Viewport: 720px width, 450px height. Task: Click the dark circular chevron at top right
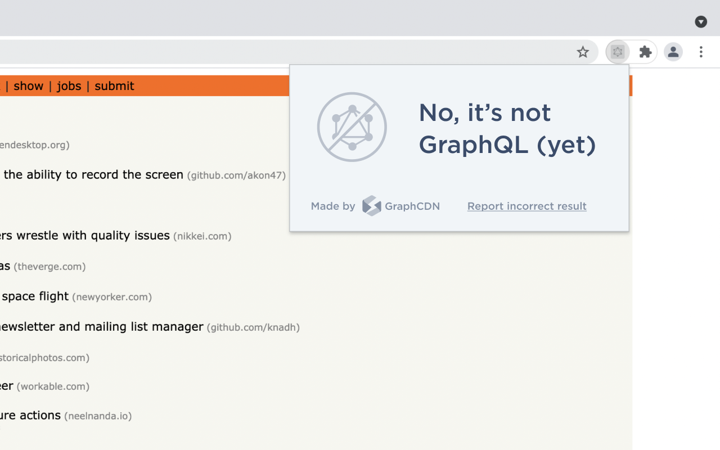pos(701,22)
